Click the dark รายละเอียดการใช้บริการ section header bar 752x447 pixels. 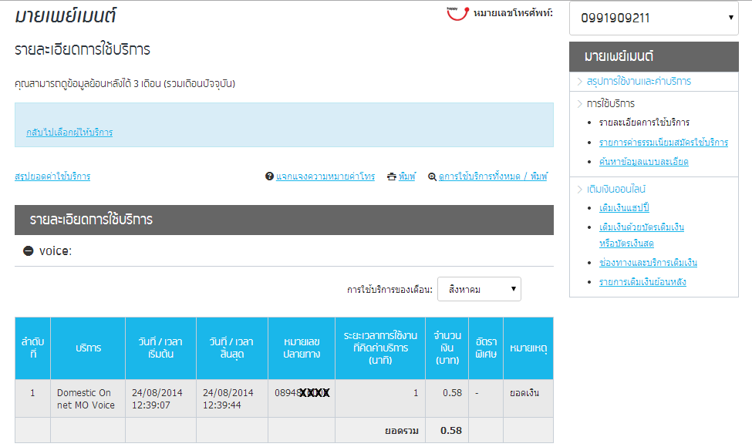[x=284, y=220]
